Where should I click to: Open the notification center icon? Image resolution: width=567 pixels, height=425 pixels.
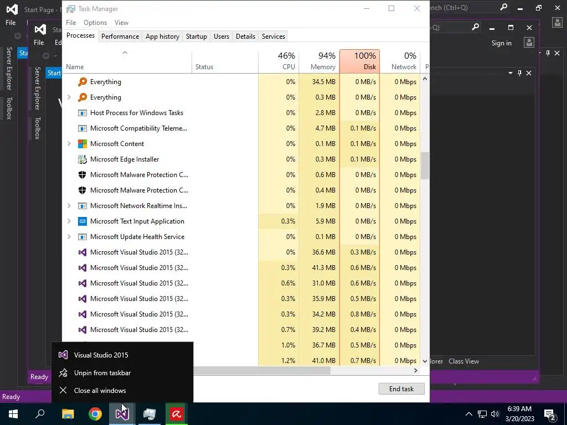coord(550,414)
